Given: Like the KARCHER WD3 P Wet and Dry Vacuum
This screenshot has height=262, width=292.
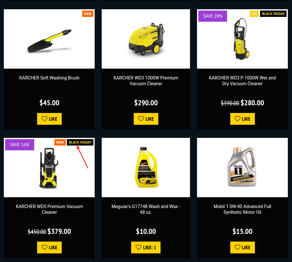Looking at the screenshot, I should click(x=242, y=119).
